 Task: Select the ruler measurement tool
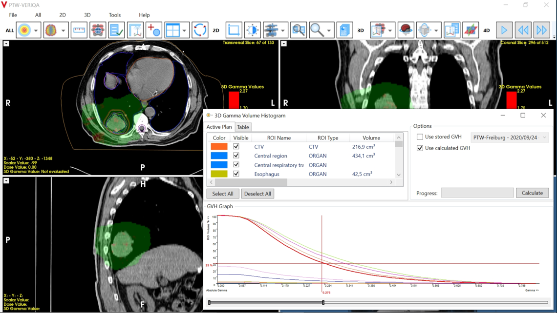pyautogui.click(x=78, y=30)
